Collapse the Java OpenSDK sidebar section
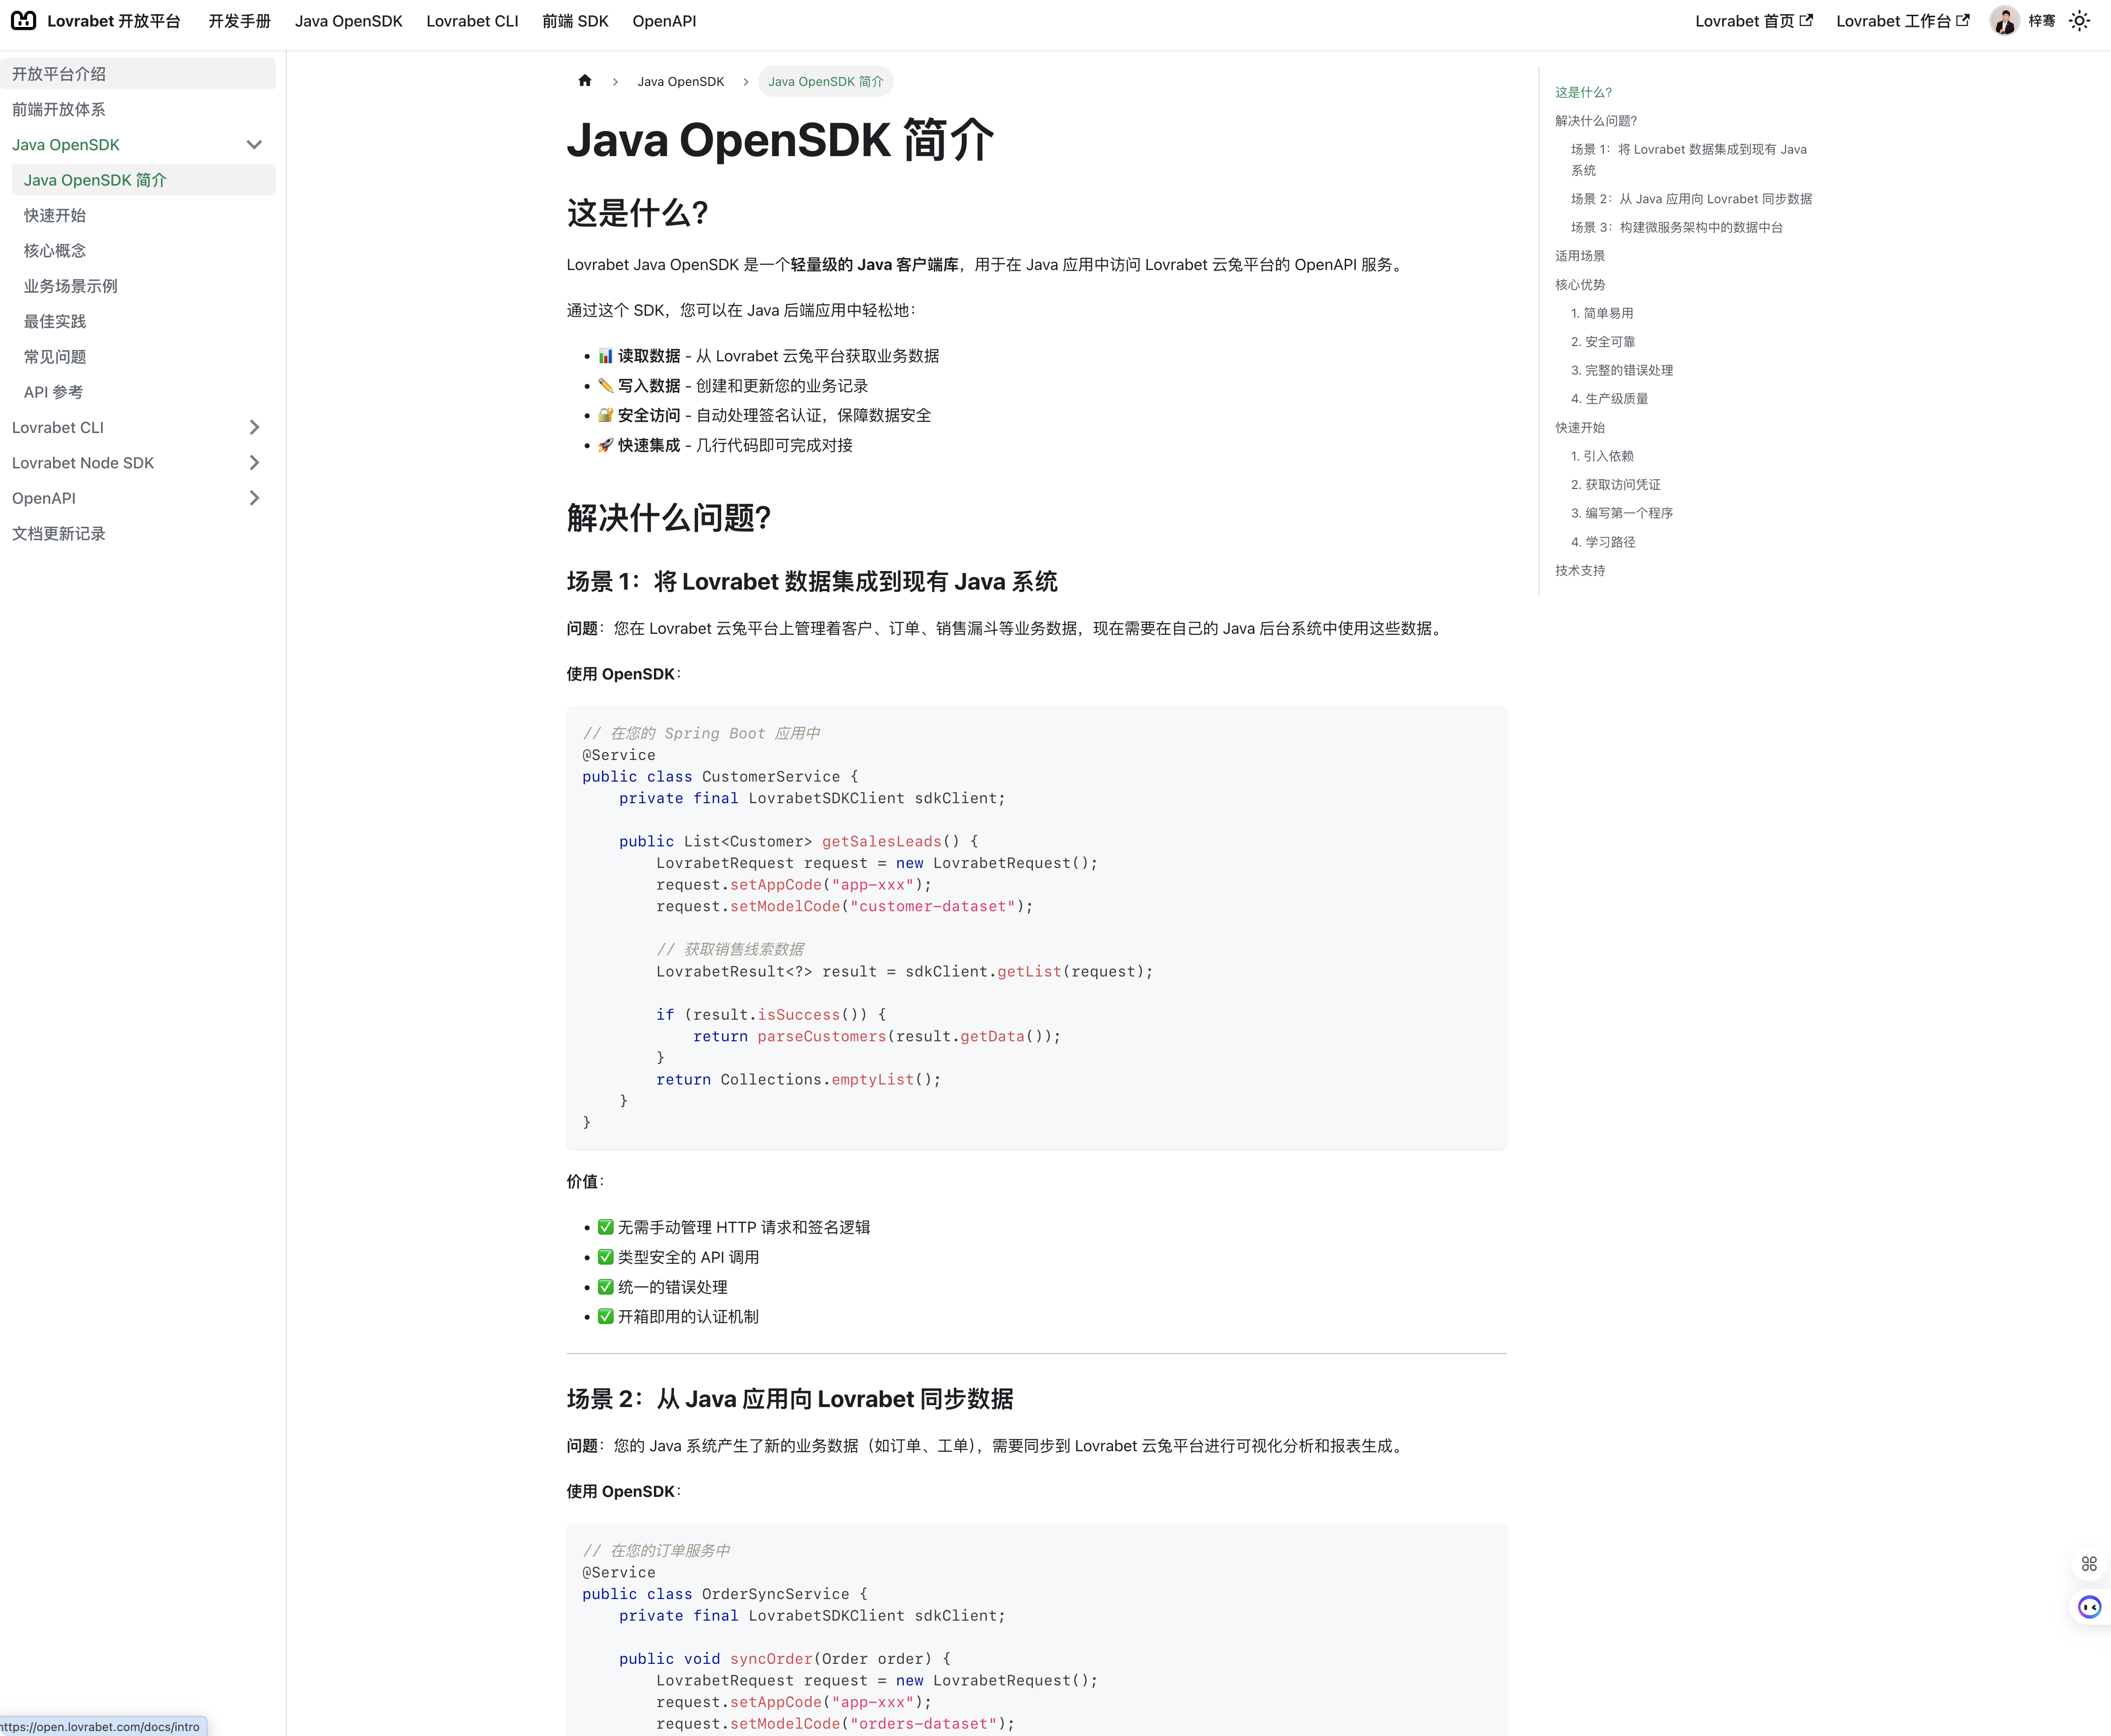 point(254,145)
